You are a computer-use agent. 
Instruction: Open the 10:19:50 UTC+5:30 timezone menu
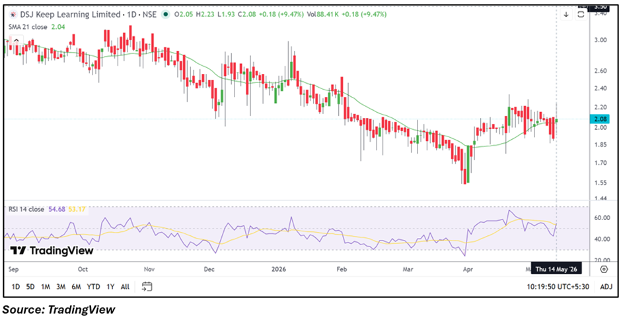pyautogui.click(x=560, y=287)
